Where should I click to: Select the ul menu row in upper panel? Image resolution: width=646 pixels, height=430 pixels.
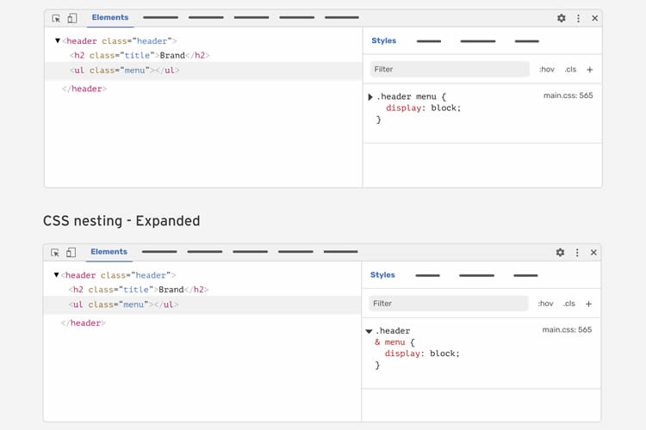coord(203,71)
